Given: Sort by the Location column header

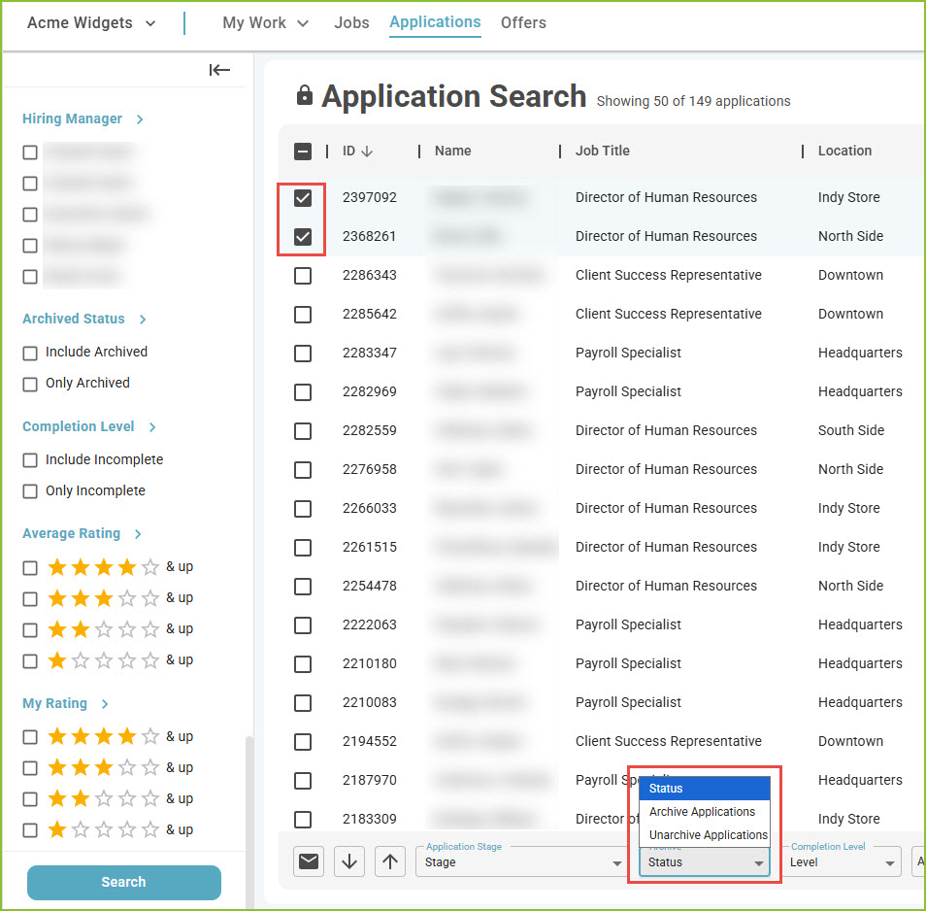Looking at the screenshot, I should (x=844, y=152).
